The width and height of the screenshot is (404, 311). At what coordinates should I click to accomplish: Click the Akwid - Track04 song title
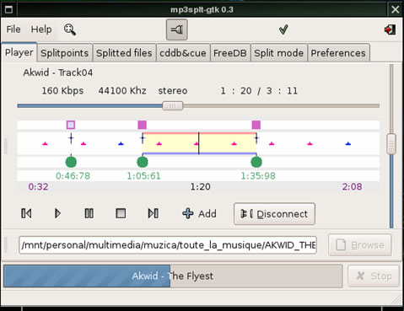point(57,72)
